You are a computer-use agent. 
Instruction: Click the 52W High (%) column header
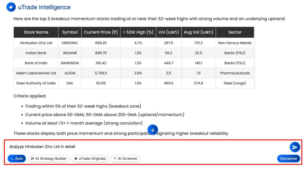coord(138,32)
